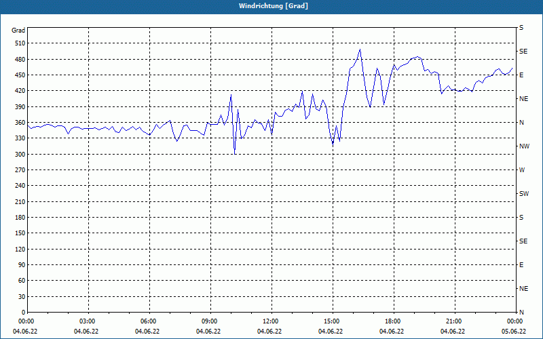Click the SW compass label
Viewport: 543px width, 339px height.
tap(524, 194)
